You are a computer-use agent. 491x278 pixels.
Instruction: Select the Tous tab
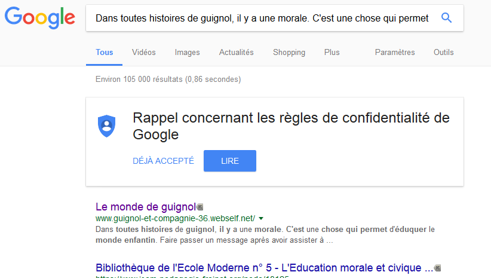point(105,53)
